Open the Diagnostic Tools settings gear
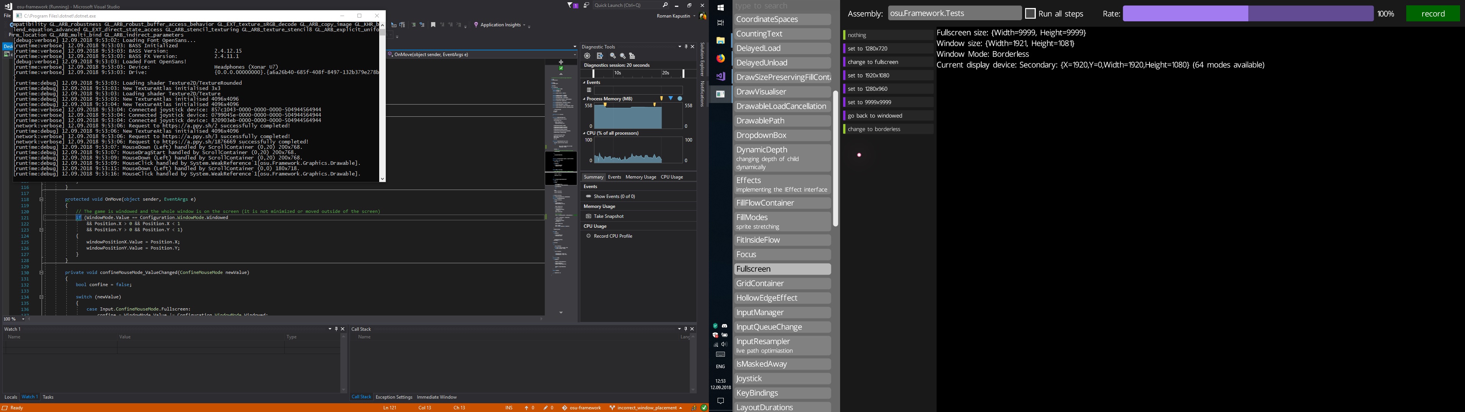Image resolution: width=1465 pixels, height=412 pixels. [588, 55]
